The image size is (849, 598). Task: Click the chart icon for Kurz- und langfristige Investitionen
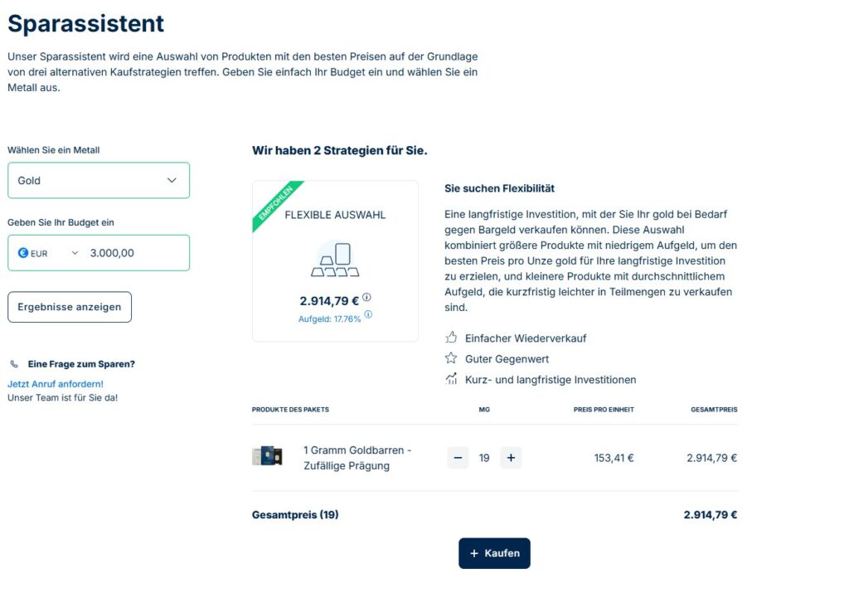(451, 379)
